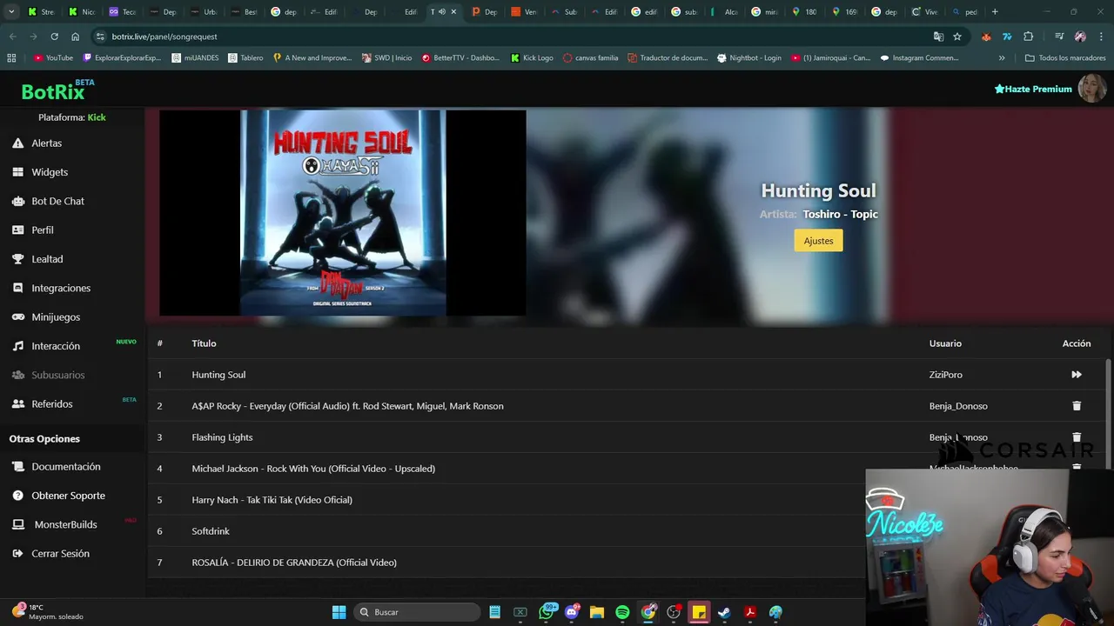The width and height of the screenshot is (1114, 626).
Task: Open the Windows Start menu
Action: [339, 612]
